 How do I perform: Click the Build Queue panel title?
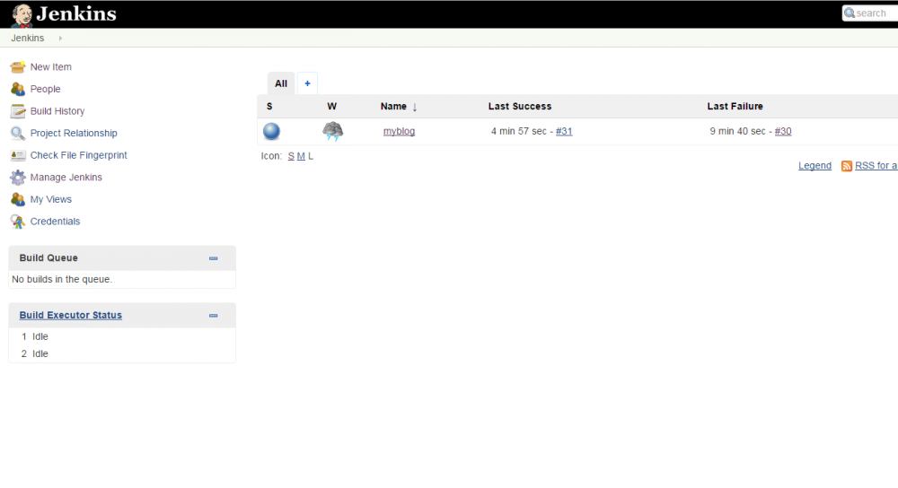point(48,258)
